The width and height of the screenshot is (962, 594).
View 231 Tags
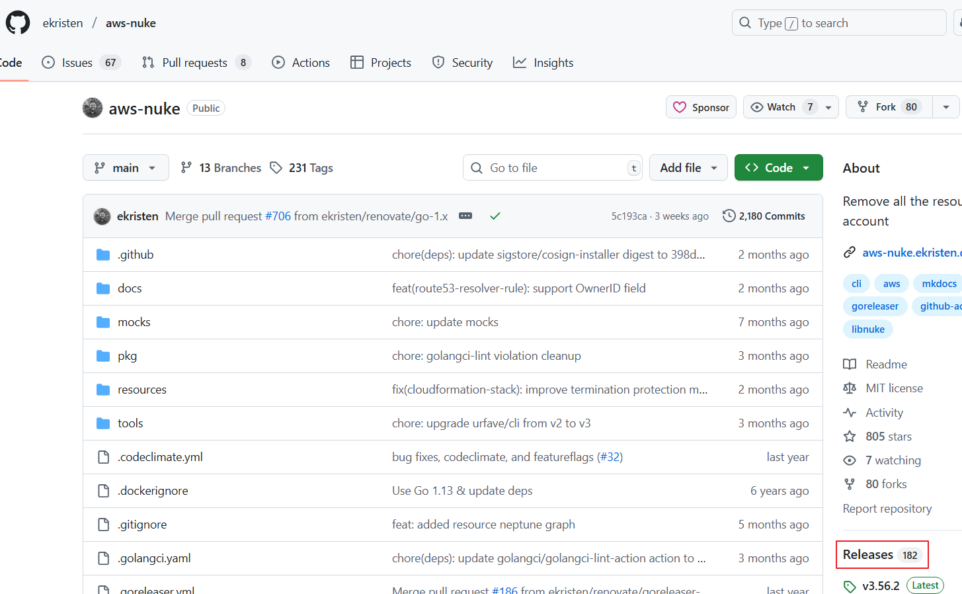click(x=301, y=168)
